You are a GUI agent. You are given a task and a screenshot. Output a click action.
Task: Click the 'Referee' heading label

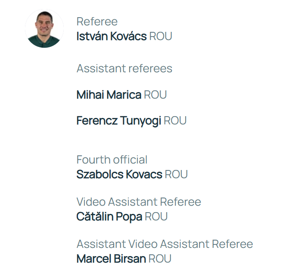tap(97, 22)
